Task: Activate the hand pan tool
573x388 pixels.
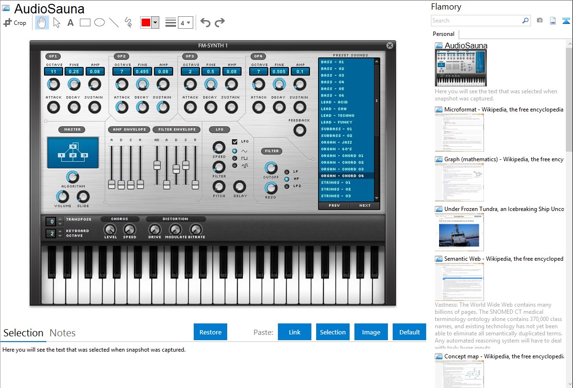Action: click(42, 22)
